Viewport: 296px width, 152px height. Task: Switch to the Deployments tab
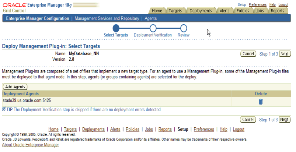[x=201, y=11]
